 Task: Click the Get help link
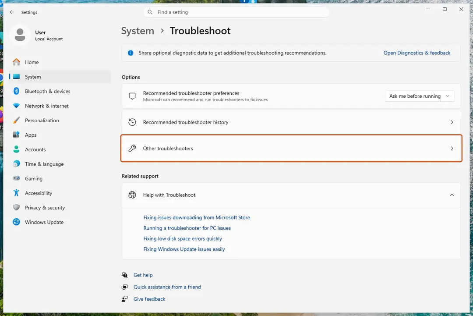[143, 275]
